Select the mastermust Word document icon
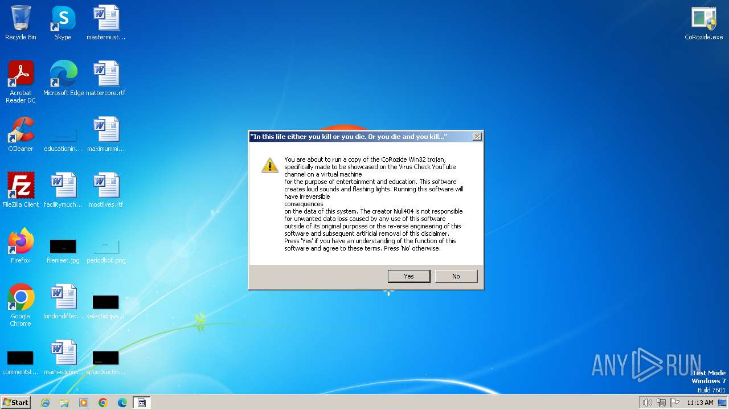Viewport: 729px width, 410px height. (106, 23)
